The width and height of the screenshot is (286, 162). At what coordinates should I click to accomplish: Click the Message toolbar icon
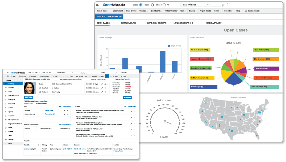(30, 76)
